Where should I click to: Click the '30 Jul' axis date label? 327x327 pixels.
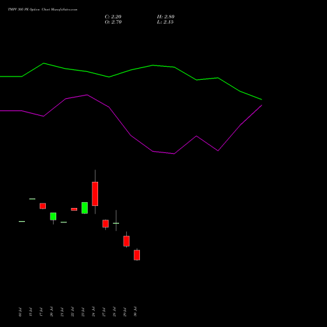pos(135,311)
